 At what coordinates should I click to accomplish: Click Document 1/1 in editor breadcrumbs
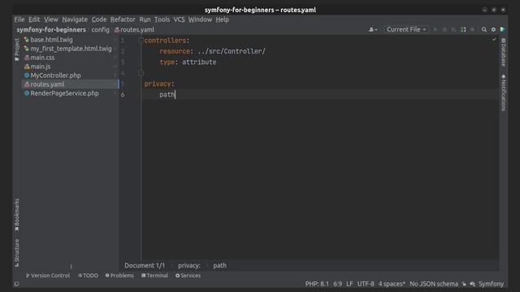tap(145, 265)
